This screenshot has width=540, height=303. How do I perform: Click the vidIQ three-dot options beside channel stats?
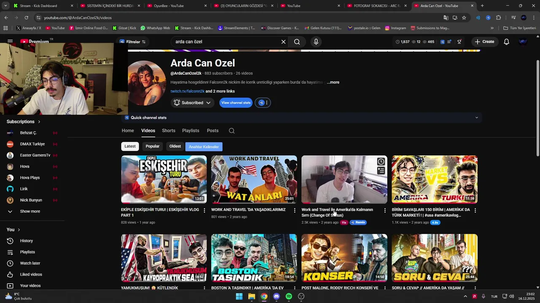pos(267,103)
